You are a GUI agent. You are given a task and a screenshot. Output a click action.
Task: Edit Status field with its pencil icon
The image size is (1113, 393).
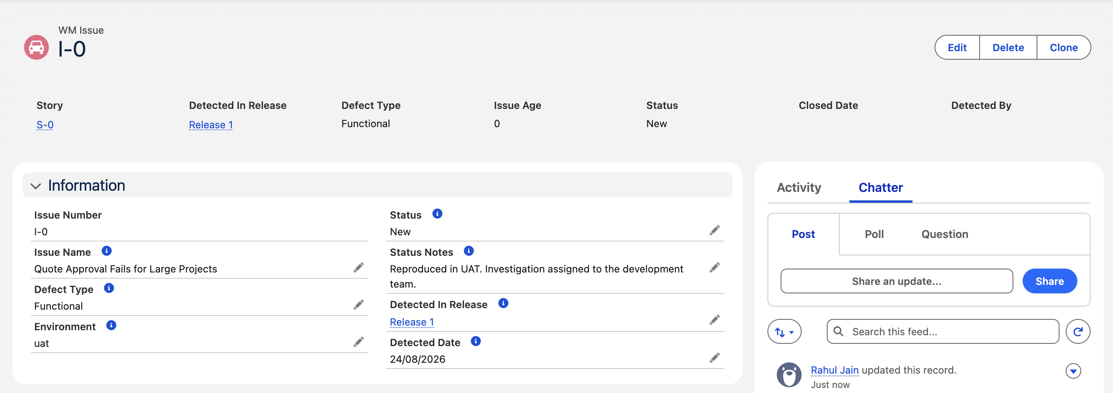click(x=715, y=231)
